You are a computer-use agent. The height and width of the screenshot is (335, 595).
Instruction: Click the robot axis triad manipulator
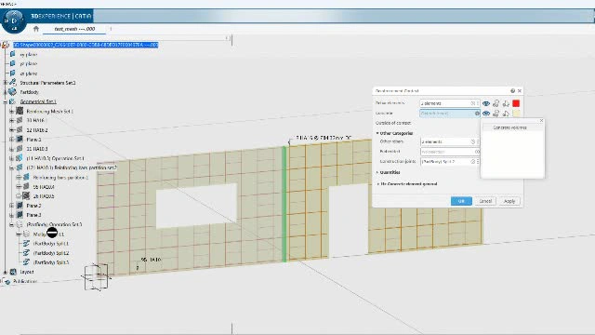point(97,276)
